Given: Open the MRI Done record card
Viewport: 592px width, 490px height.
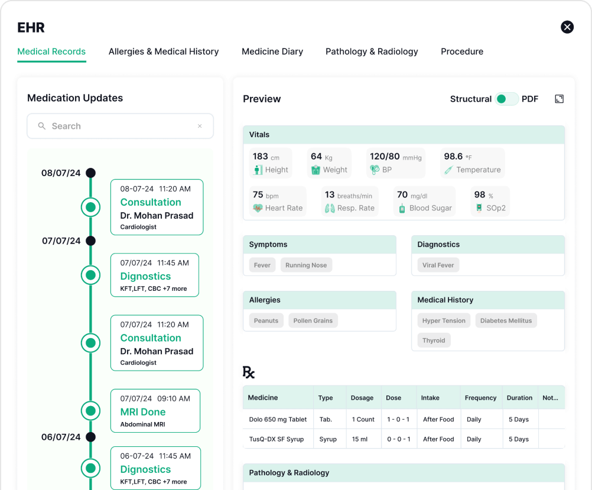Looking at the screenshot, I should pyautogui.click(x=155, y=411).
